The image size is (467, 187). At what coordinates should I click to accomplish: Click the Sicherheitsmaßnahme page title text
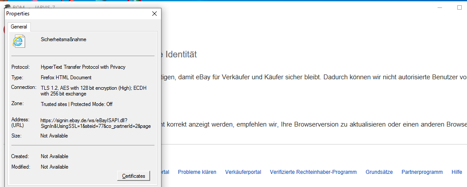coord(63,39)
